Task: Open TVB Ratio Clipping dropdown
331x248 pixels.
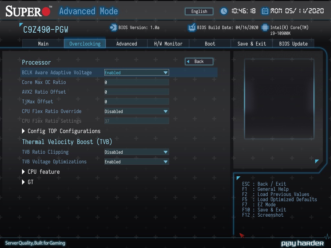Action: [x=136, y=152]
